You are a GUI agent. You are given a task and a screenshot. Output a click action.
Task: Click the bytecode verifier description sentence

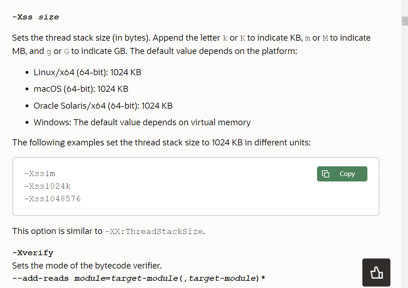point(87,266)
